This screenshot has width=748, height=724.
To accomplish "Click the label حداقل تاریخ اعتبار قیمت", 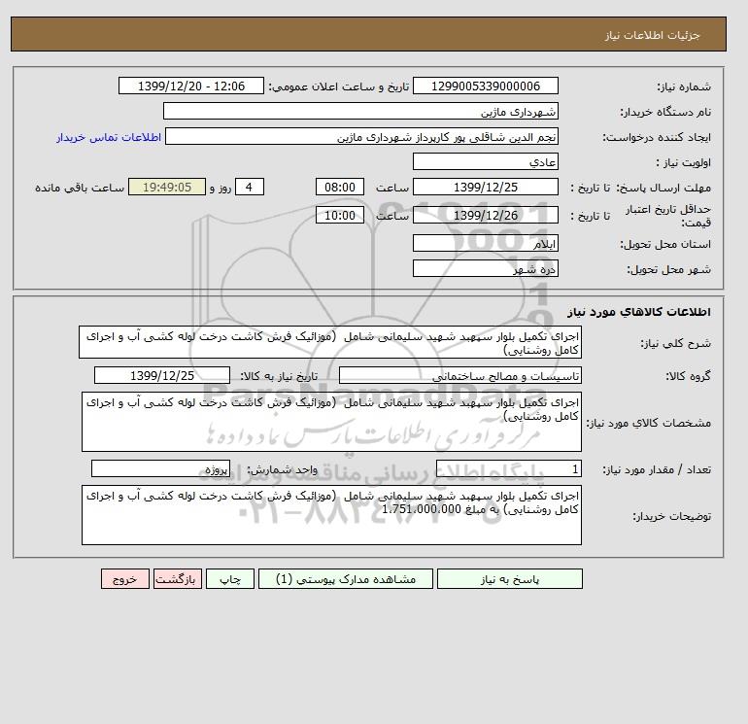I will pos(668,216).
